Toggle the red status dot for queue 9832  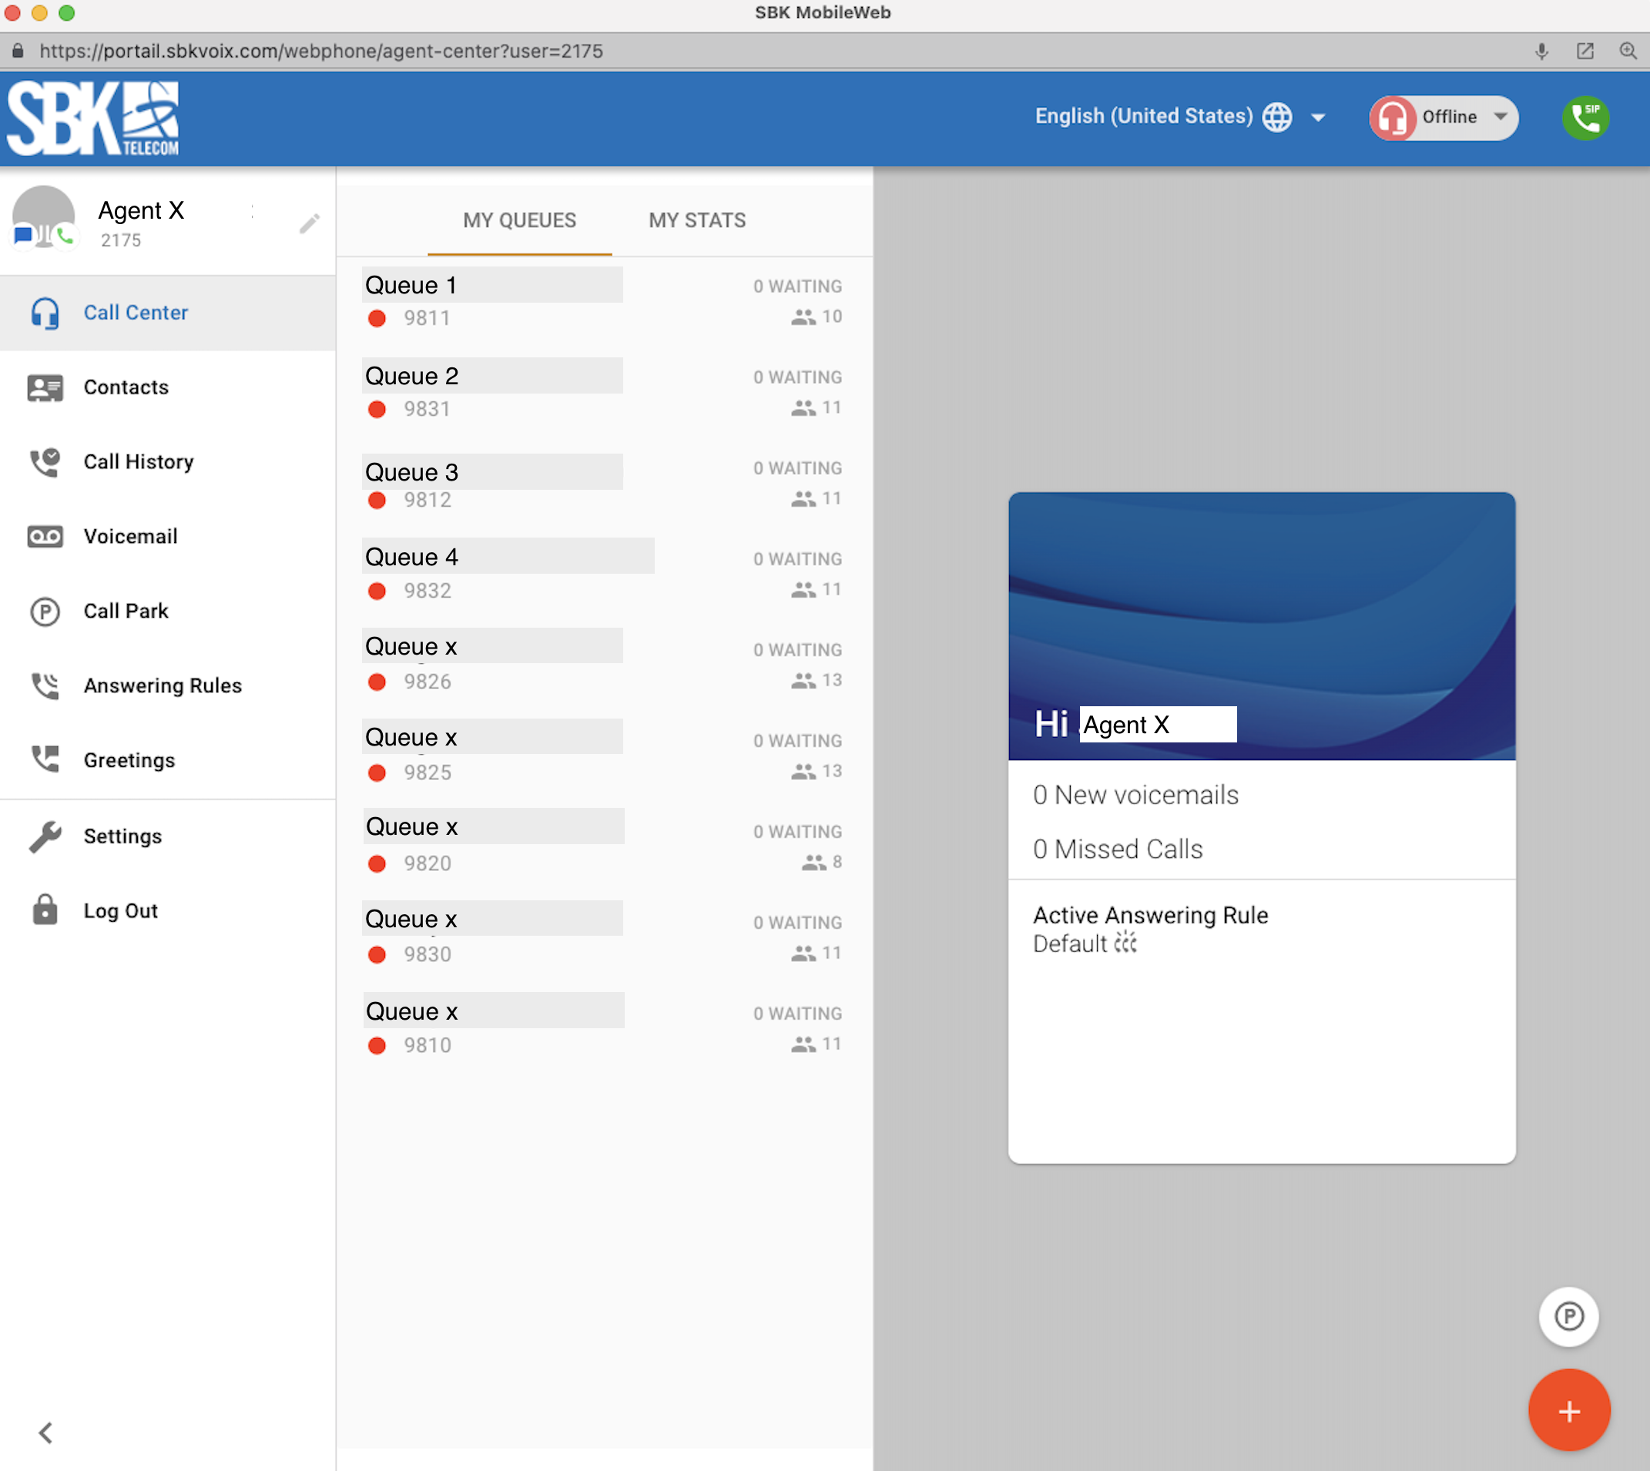click(x=377, y=591)
